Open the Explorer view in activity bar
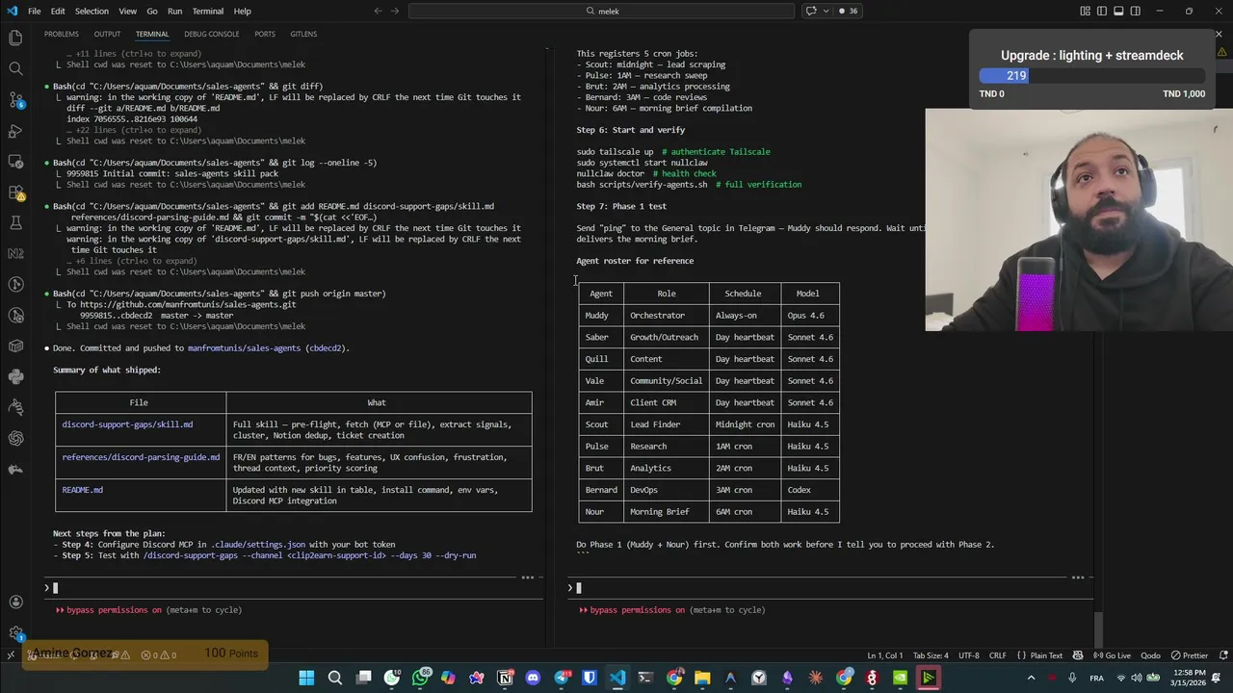 15,38
